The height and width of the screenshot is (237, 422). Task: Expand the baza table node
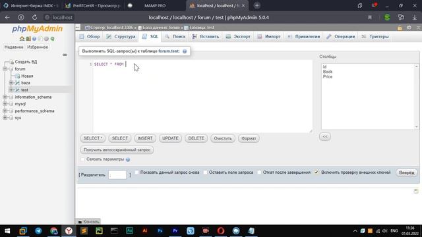(x=11, y=83)
